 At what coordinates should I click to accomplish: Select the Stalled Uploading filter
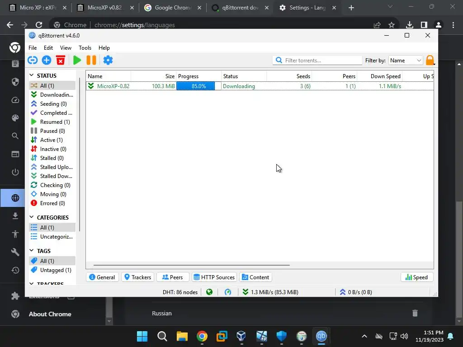tap(52, 167)
